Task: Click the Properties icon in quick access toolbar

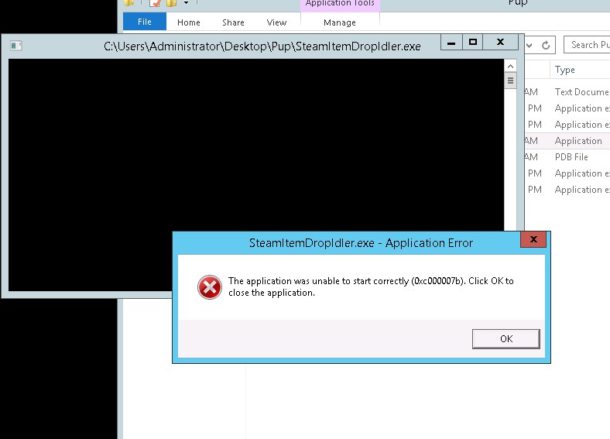Action: (x=156, y=3)
